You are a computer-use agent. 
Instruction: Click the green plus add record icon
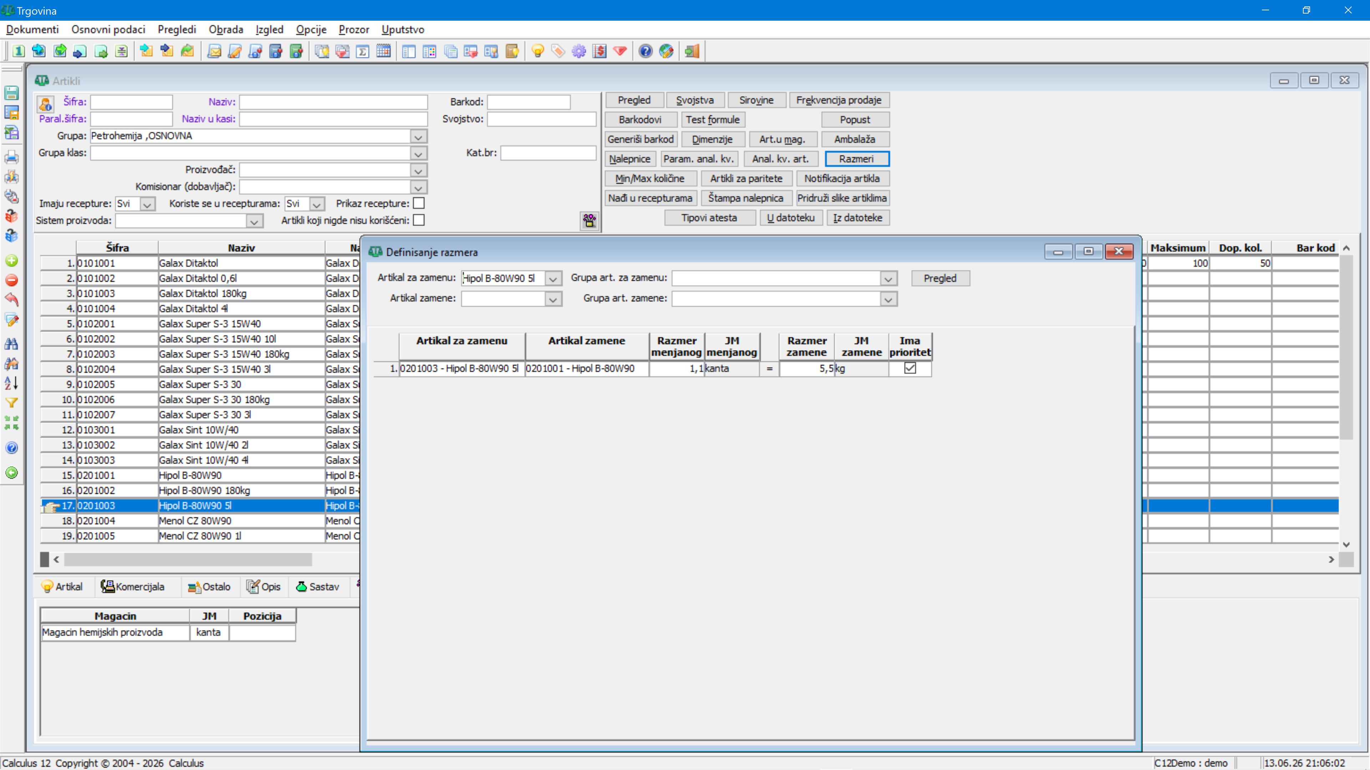coord(12,260)
